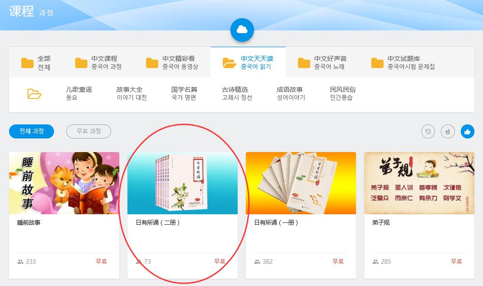Sort courses by recent history clock icon
Screen dimensions: 483x286
click(428, 132)
